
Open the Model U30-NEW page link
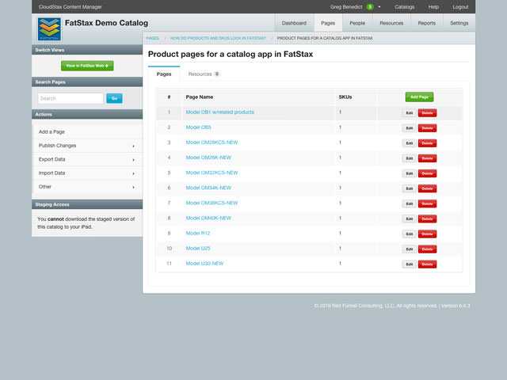pyautogui.click(x=204, y=264)
